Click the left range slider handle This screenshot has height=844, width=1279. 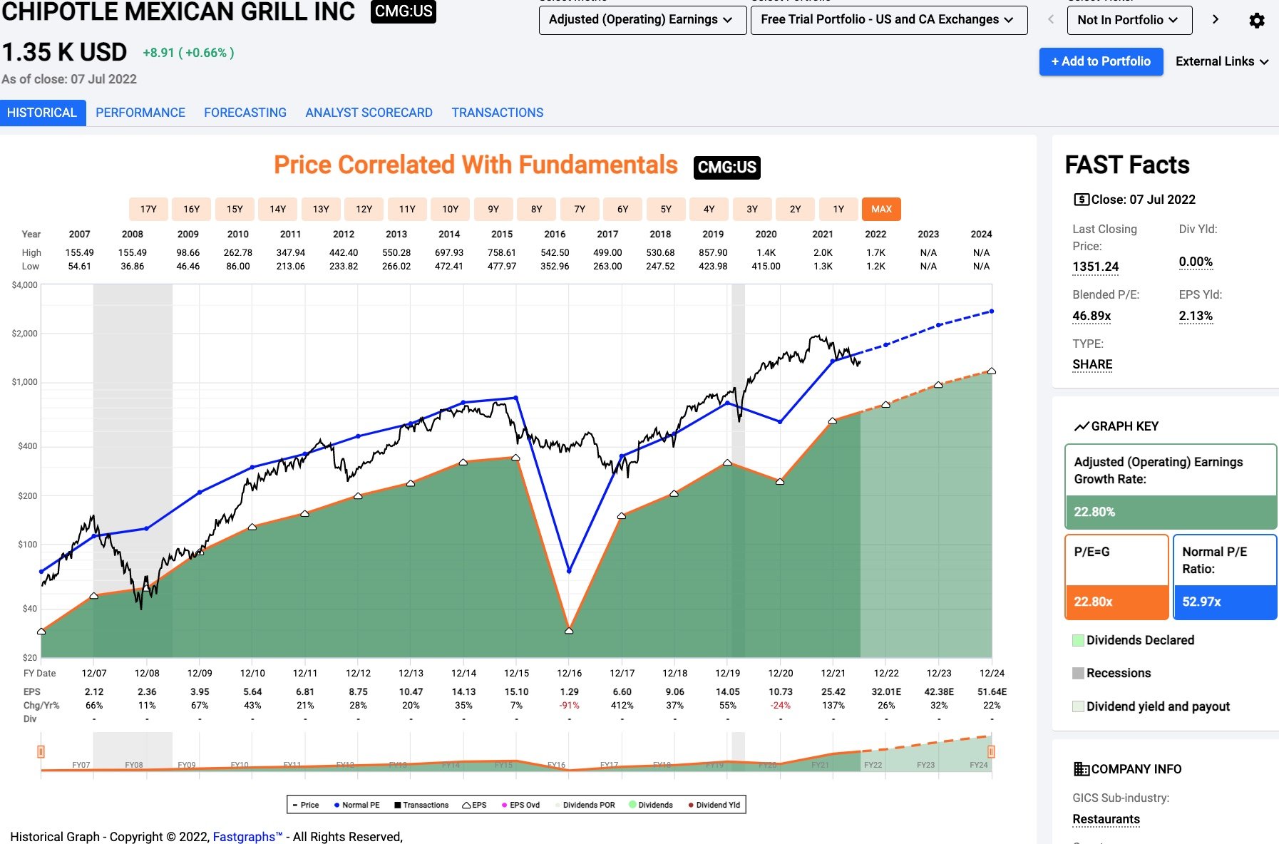(x=41, y=751)
